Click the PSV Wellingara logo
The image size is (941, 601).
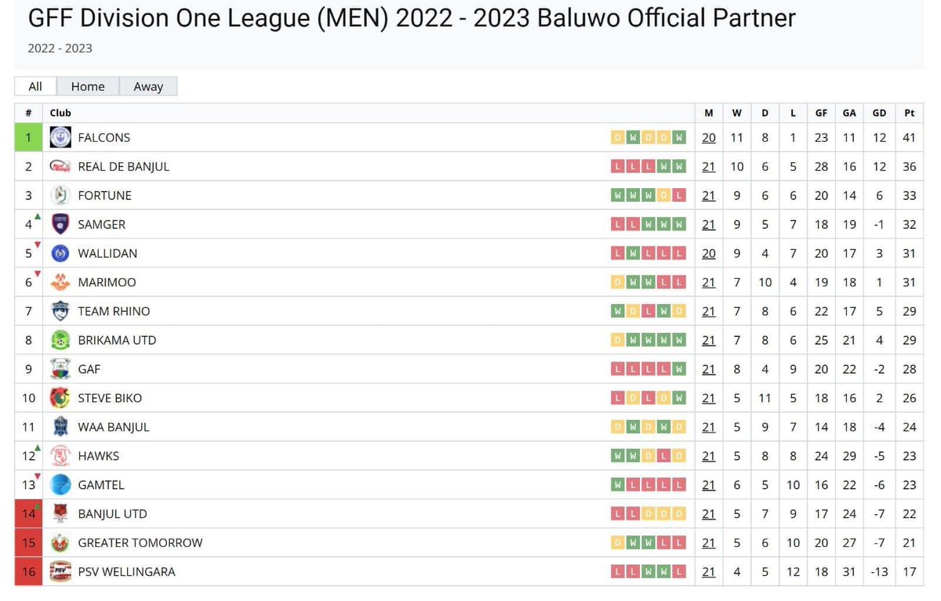[x=60, y=572]
